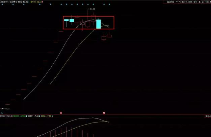Click the MACD(12,26,9) indicator label
Image resolution: width=211 pixels, height=137 pixels.
(x=6, y=116)
